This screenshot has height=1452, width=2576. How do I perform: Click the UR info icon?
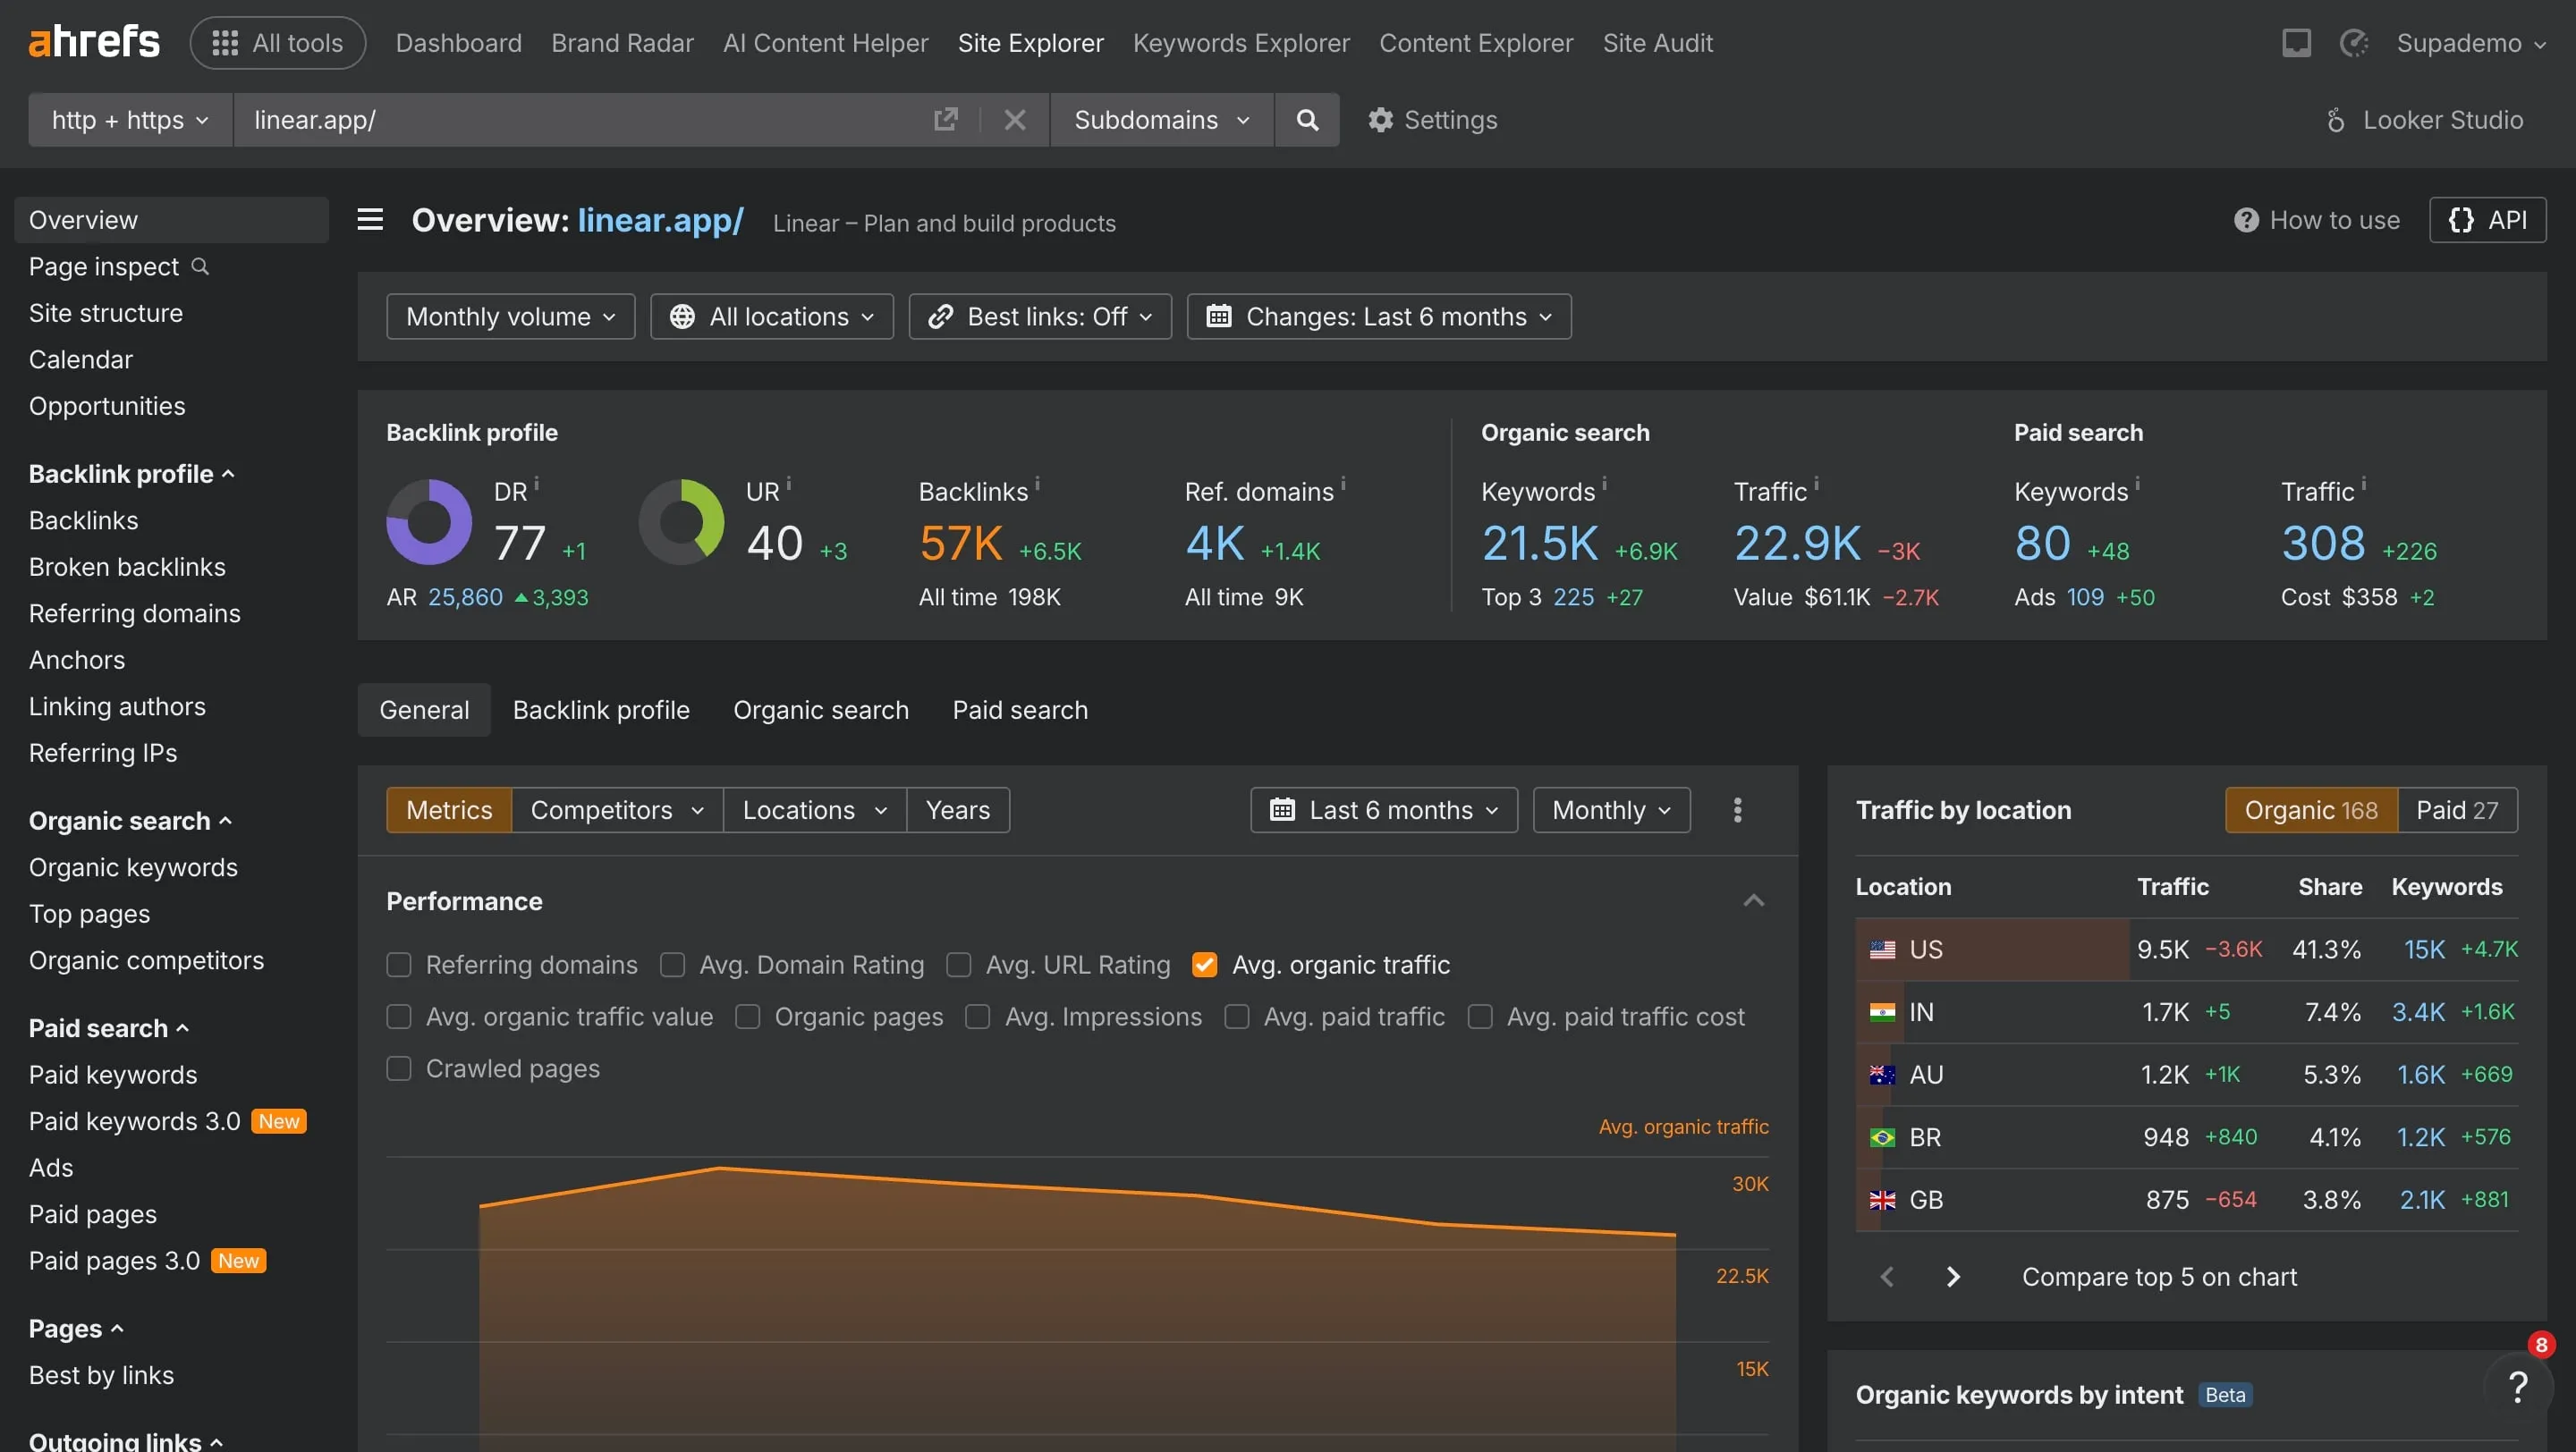tap(789, 484)
